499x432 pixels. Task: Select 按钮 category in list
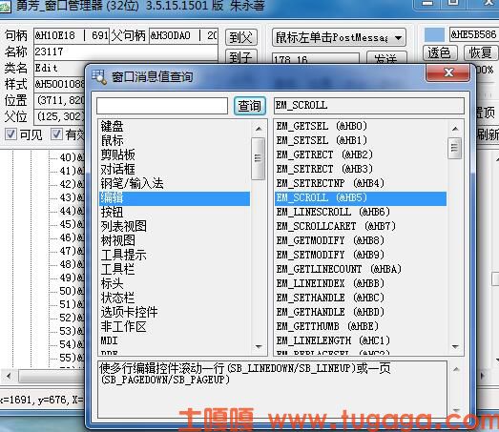175,212
